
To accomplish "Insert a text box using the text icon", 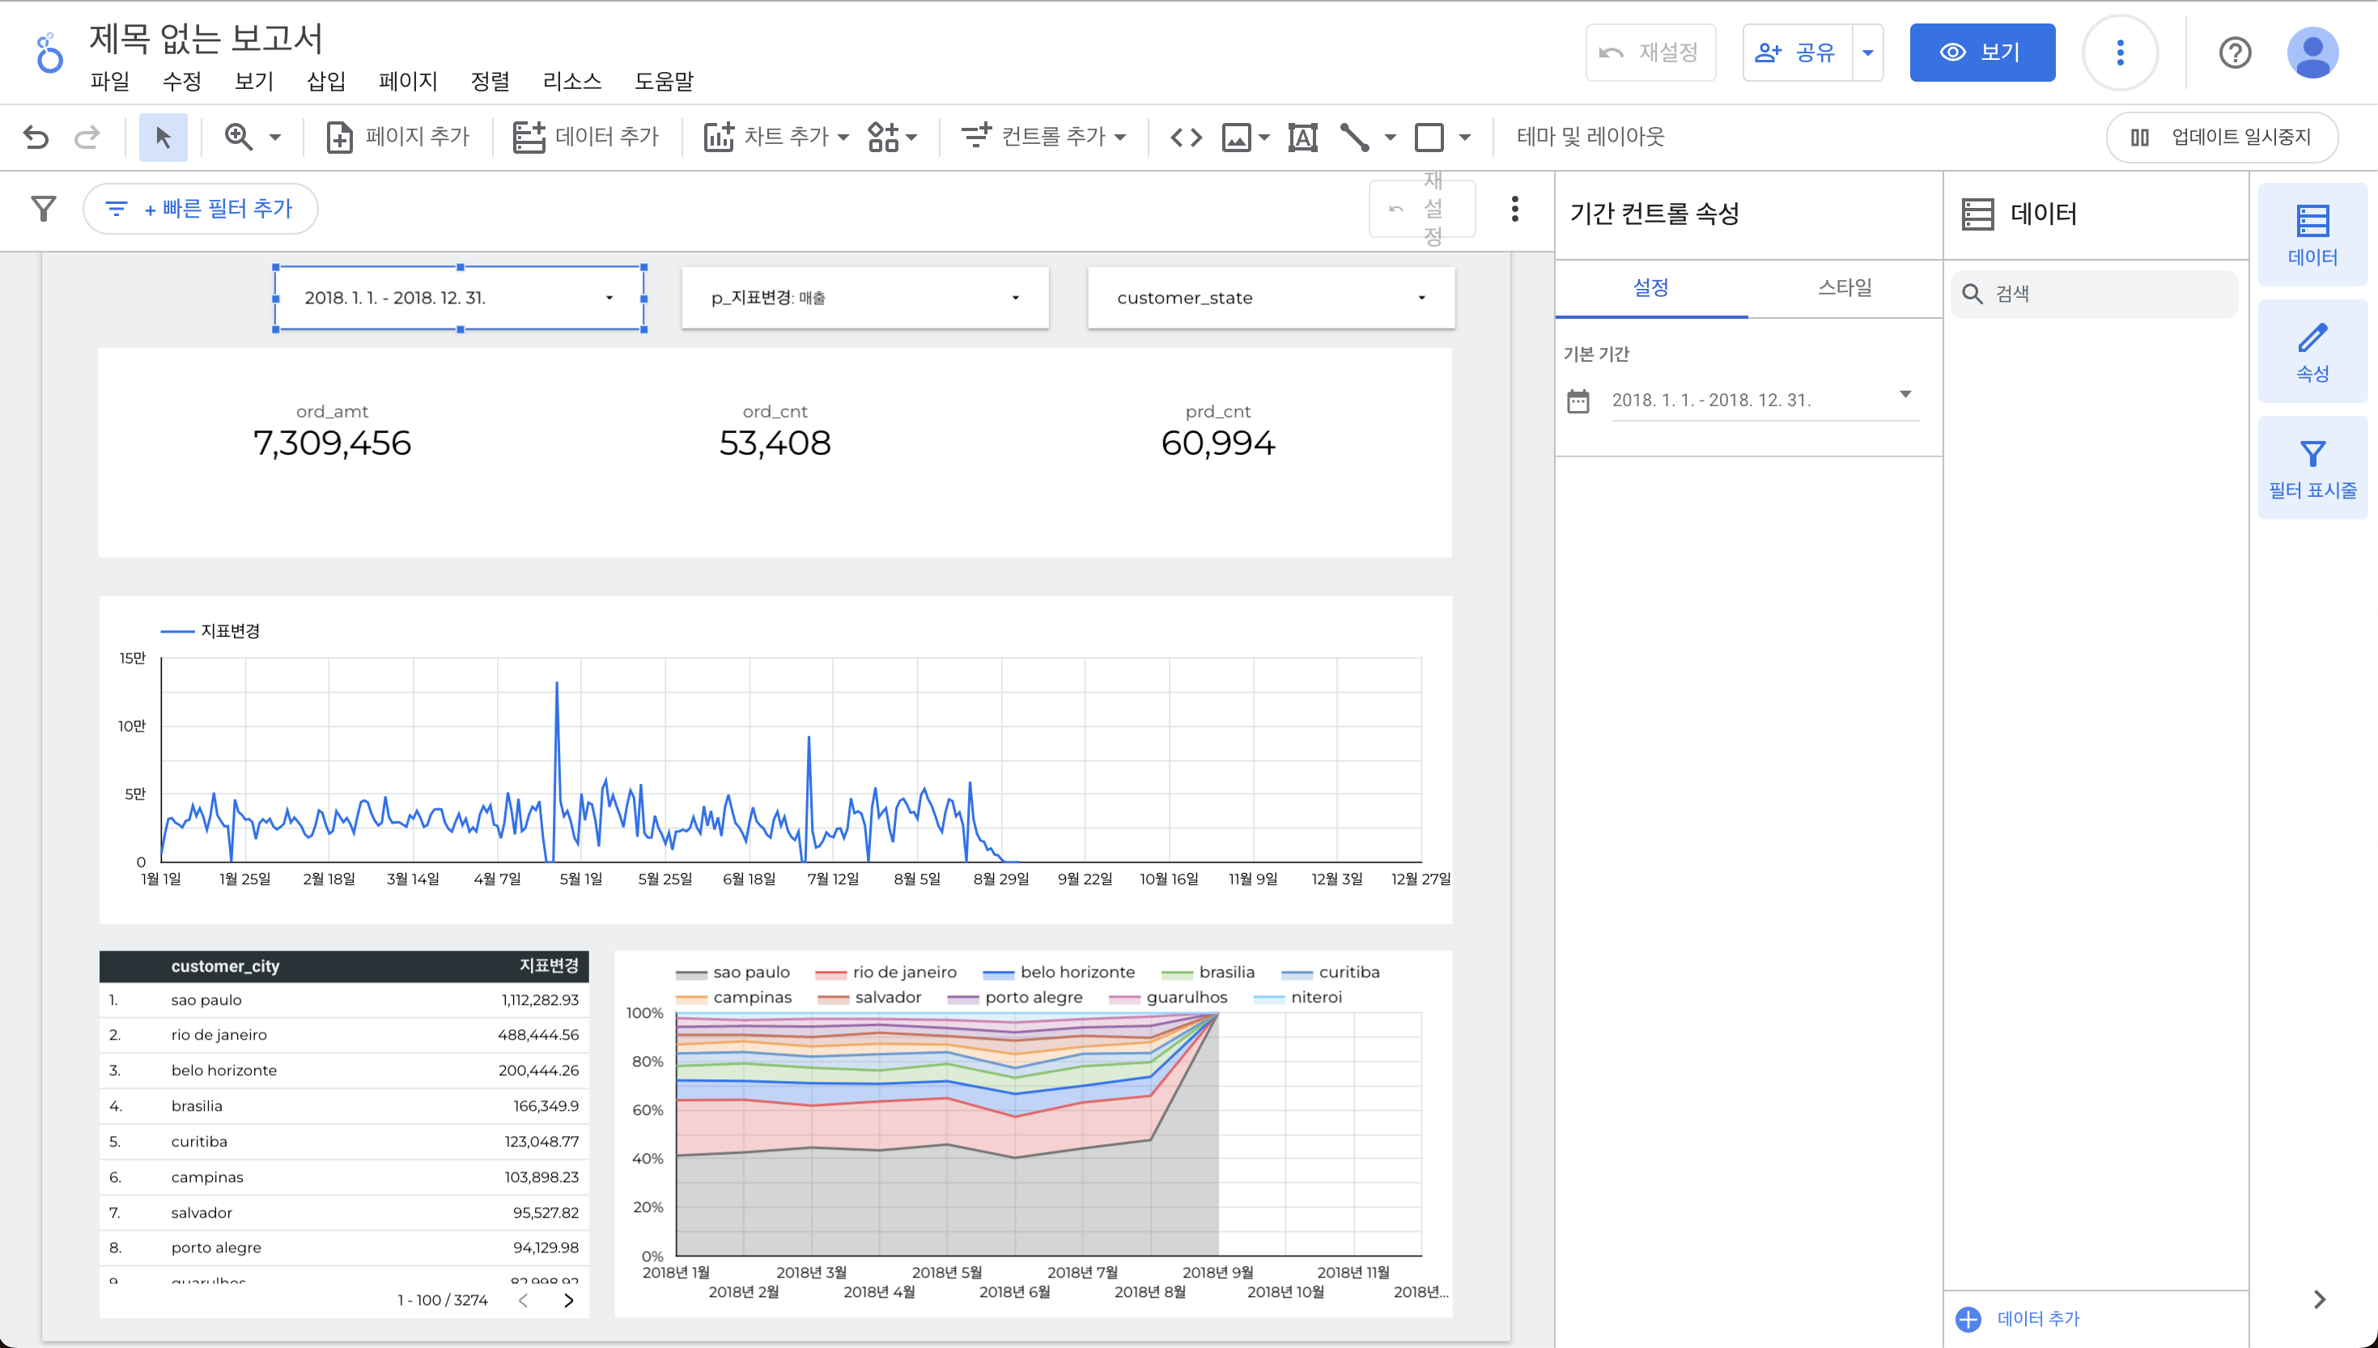I will 1302,137.
